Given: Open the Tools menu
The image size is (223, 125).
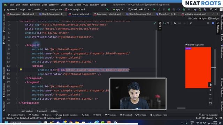Looking at the screenshot, I should pyautogui.click(x=78, y=5).
